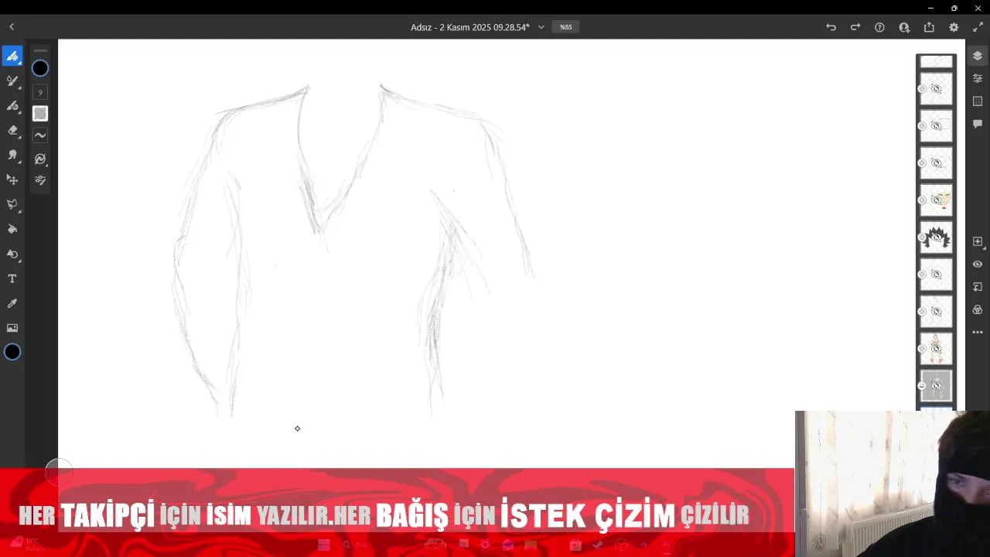Open the brush pressure dynamics option
The width and height of the screenshot is (990, 557).
40,159
